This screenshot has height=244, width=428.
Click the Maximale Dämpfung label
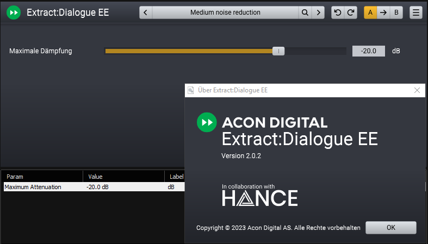(41, 51)
